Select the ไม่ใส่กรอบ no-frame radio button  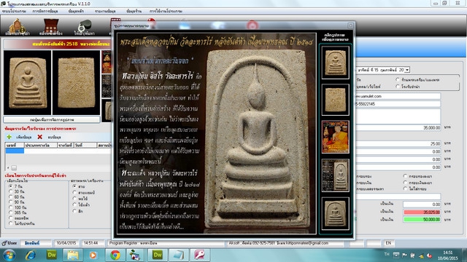point(405,188)
